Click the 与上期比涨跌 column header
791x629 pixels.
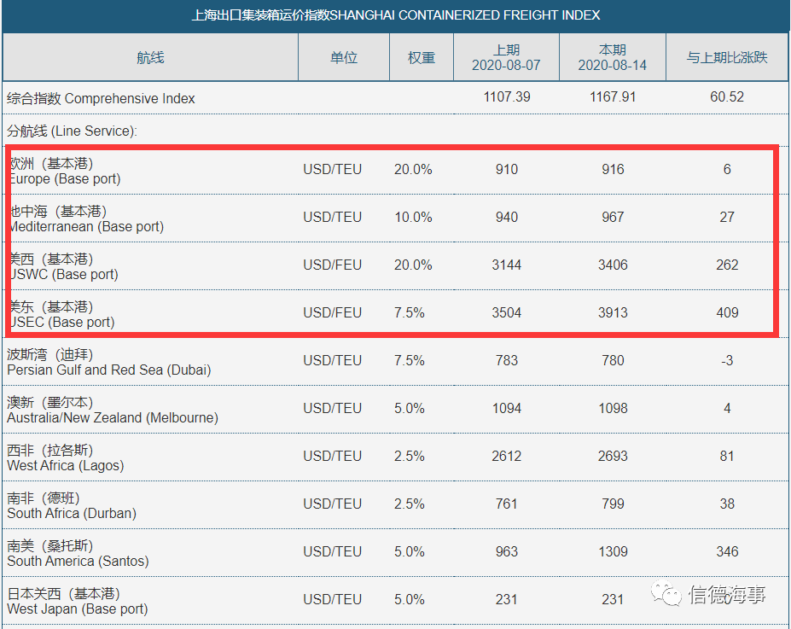727,58
